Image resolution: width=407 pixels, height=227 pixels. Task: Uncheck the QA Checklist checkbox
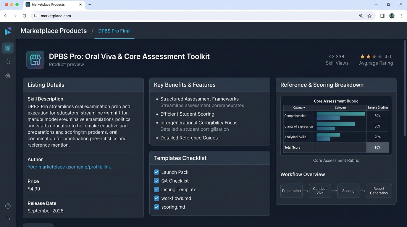pos(156,181)
